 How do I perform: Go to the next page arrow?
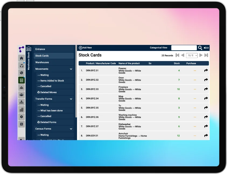pos(201,55)
